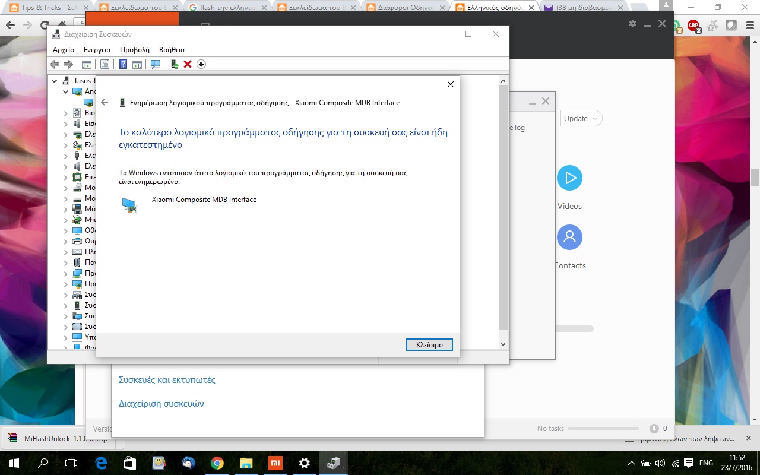Open the Contacts icon in Mi PC Suite

(x=569, y=237)
